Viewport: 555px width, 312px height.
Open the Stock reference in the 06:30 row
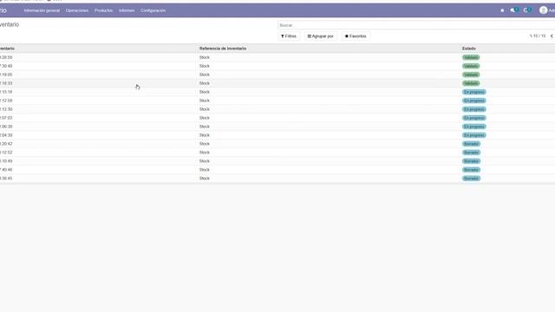[x=205, y=127]
